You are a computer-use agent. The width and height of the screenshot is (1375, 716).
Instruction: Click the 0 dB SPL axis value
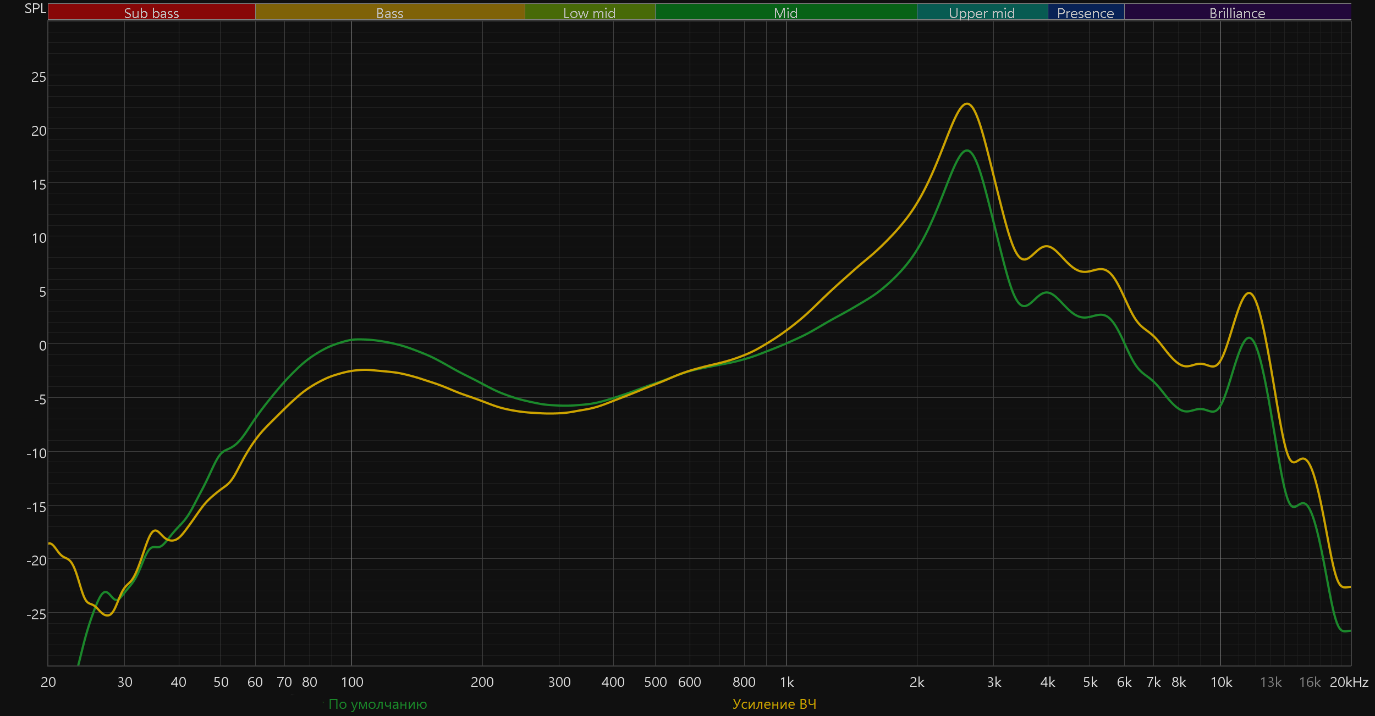[x=42, y=346]
